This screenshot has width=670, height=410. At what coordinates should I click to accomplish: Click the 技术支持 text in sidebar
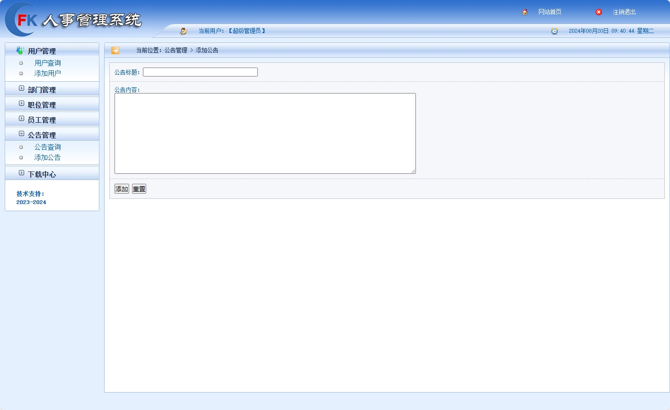(30, 194)
